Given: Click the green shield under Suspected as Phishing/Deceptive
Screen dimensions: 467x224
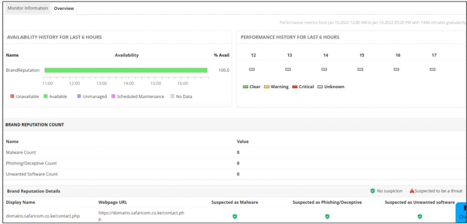Looking at the screenshot, I should pos(327,217).
